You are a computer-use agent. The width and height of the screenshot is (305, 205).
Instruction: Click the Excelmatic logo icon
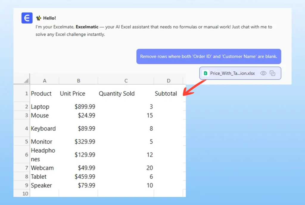click(x=27, y=18)
